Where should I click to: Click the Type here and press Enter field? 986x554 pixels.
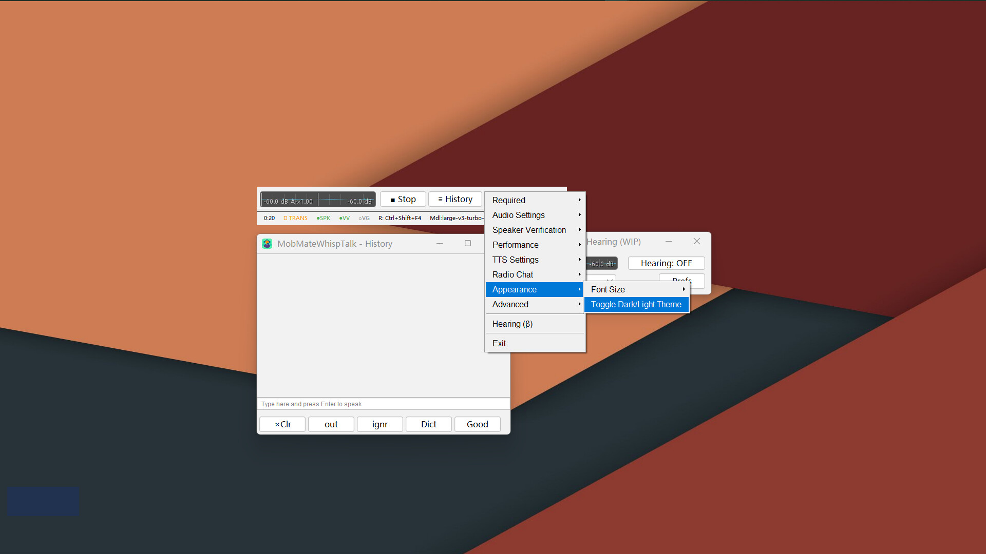coord(384,404)
